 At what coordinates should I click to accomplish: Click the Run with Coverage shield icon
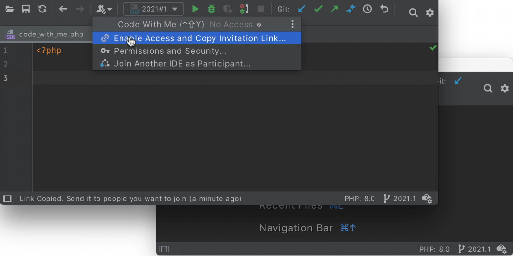point(228,9)
